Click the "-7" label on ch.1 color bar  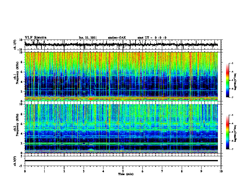point(232,97)
